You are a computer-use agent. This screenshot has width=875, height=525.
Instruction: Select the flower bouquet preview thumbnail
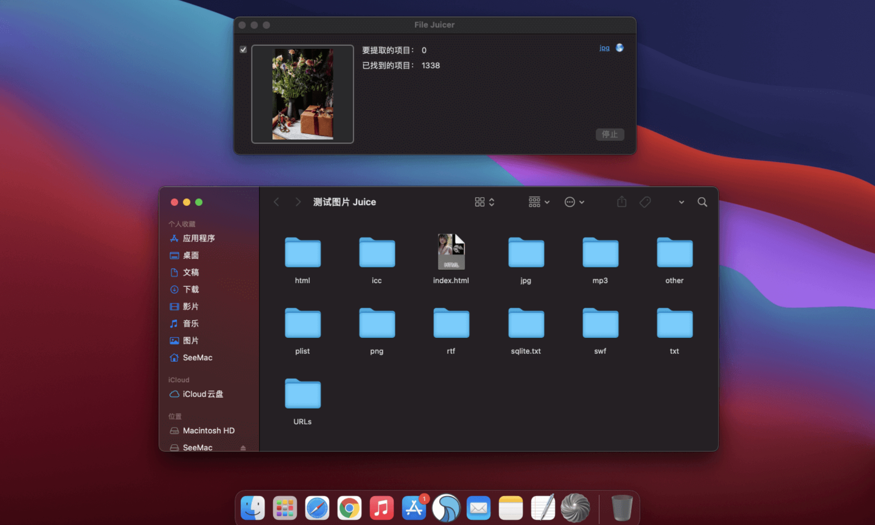click(302, 94)
